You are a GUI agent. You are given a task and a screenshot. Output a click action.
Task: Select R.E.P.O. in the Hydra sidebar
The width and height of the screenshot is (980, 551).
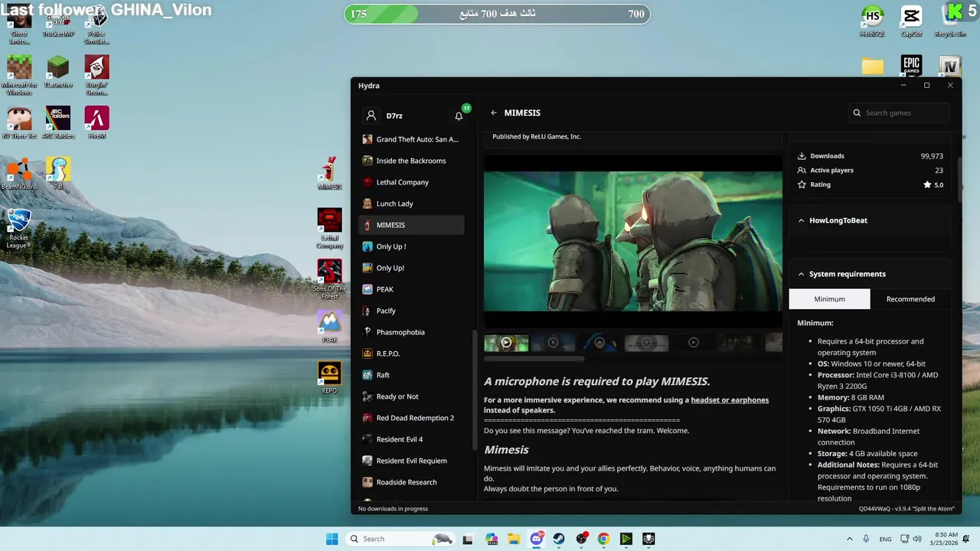(x=411, y=354)
